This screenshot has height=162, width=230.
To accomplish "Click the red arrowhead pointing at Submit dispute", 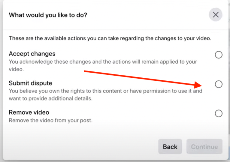I will pyautogui.click(x=198, y=85).
